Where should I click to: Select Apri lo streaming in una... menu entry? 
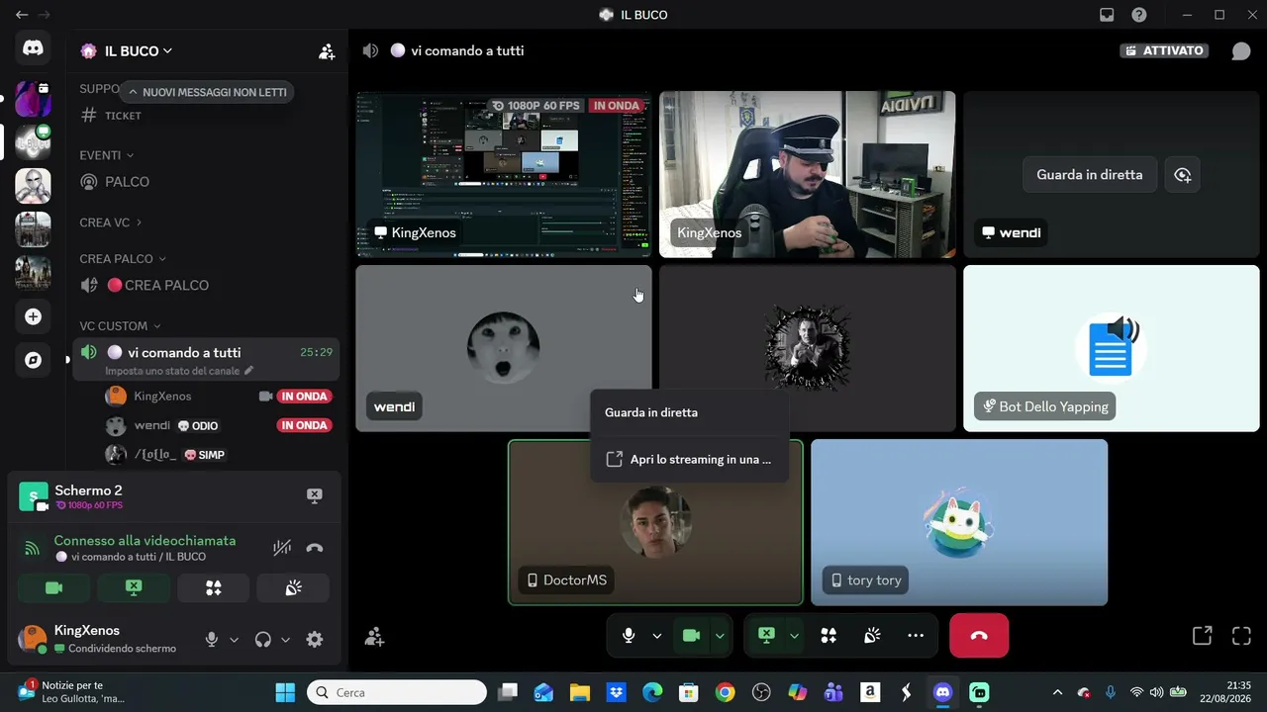click(x=690, y=459)
